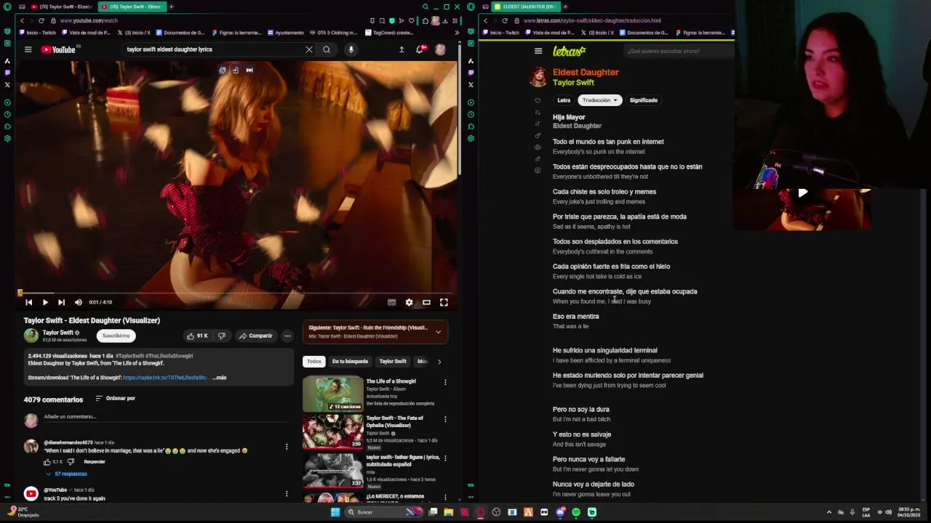Start voice search with the microphone icon
The height and width of the screenshot is (523, 931).
tap(351, 49)
